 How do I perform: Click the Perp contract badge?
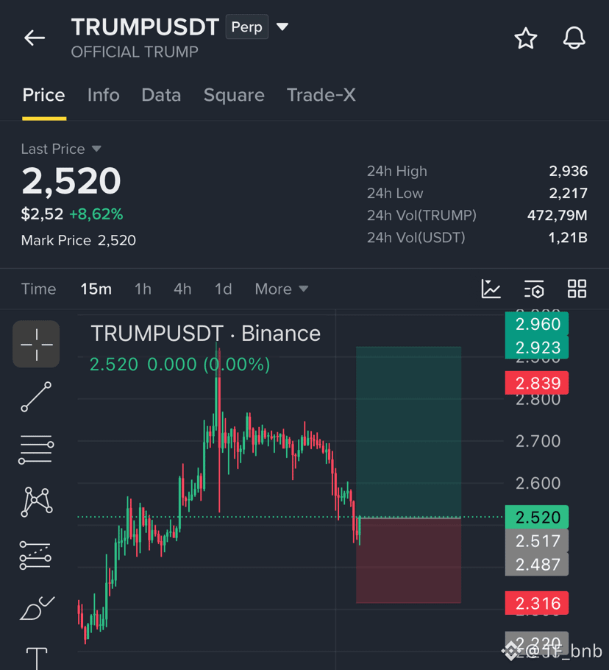246,27
